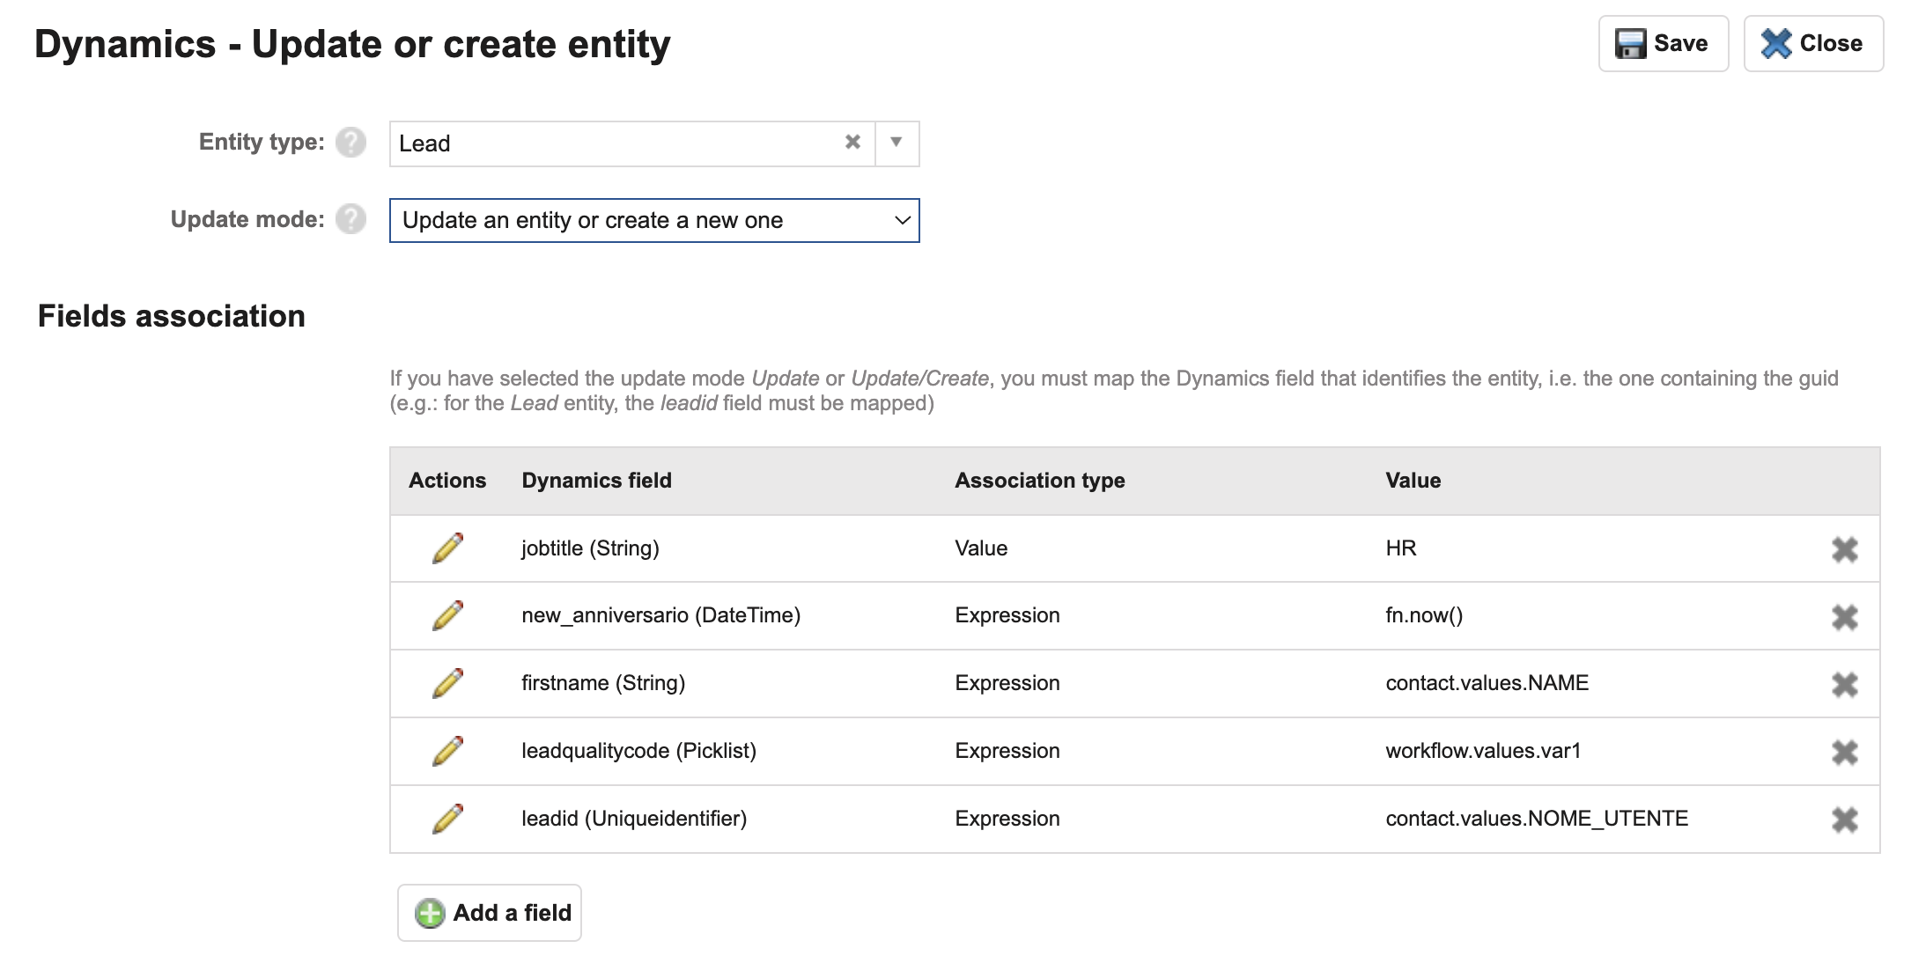Image resolution: width=1911 pixels, height=963 pixels.
Task: Click pencil icon for firstname row
Action: coord(447,684)
